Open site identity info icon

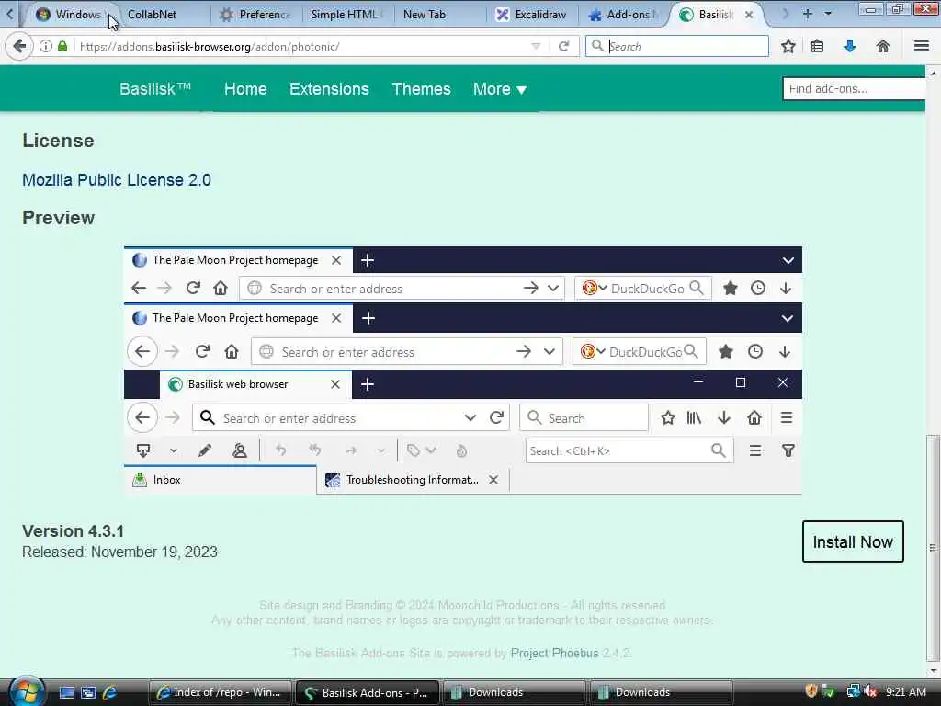46,46
